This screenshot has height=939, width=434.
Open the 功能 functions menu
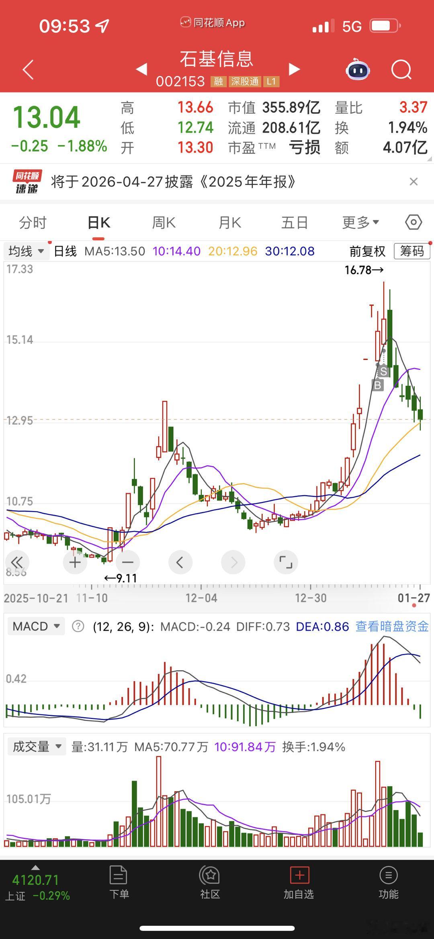pos(388,883)
